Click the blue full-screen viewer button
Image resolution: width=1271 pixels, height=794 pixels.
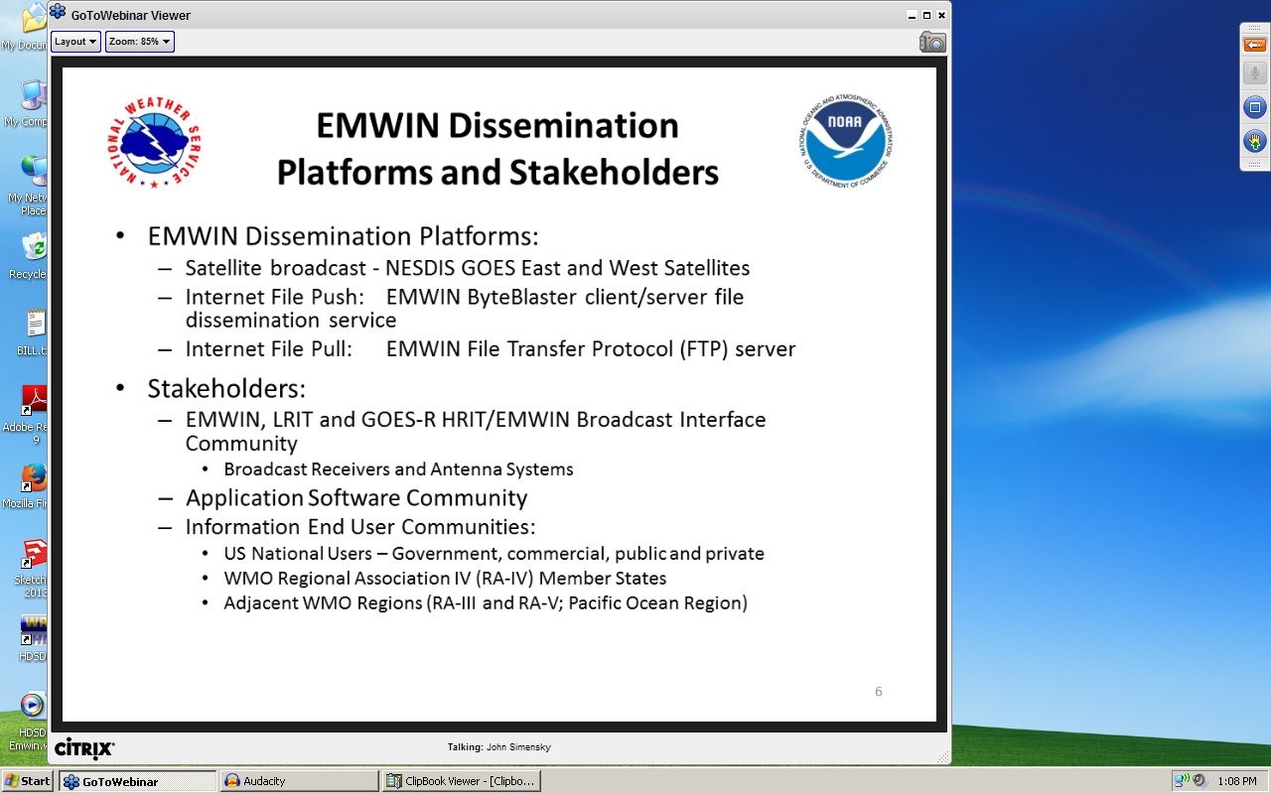click(x=1255, y=107)
